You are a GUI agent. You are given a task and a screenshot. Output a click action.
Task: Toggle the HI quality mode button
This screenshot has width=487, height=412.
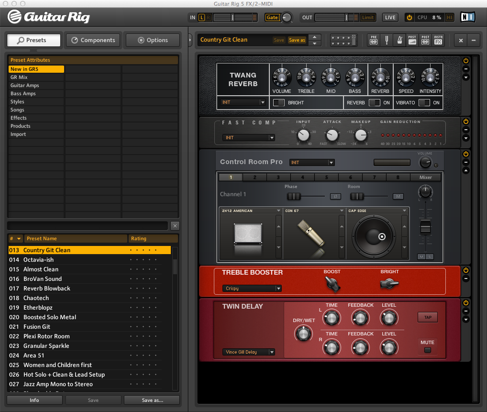(x=449, y=17)
